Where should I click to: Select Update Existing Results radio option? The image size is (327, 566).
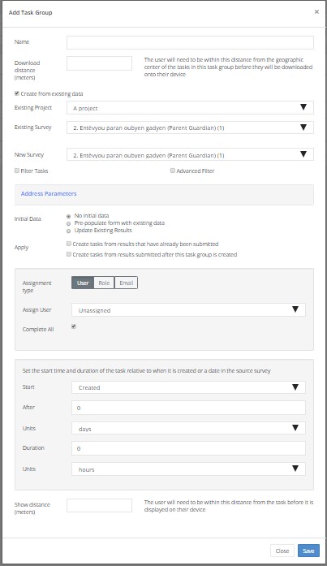[x=68, y=231]
